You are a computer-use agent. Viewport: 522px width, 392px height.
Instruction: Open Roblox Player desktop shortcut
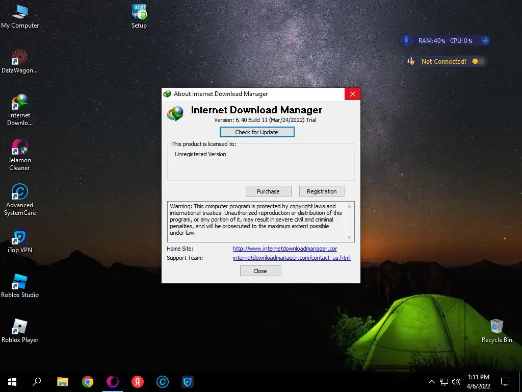coord(20,331)
